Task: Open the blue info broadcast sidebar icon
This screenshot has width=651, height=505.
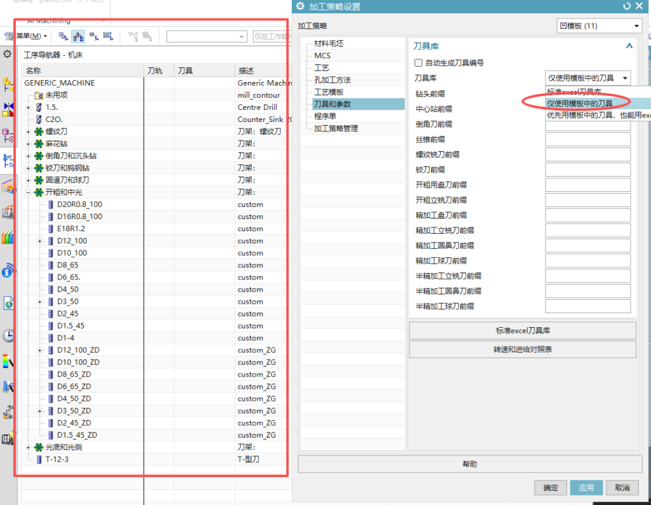Action: click(x=8, y=271)
